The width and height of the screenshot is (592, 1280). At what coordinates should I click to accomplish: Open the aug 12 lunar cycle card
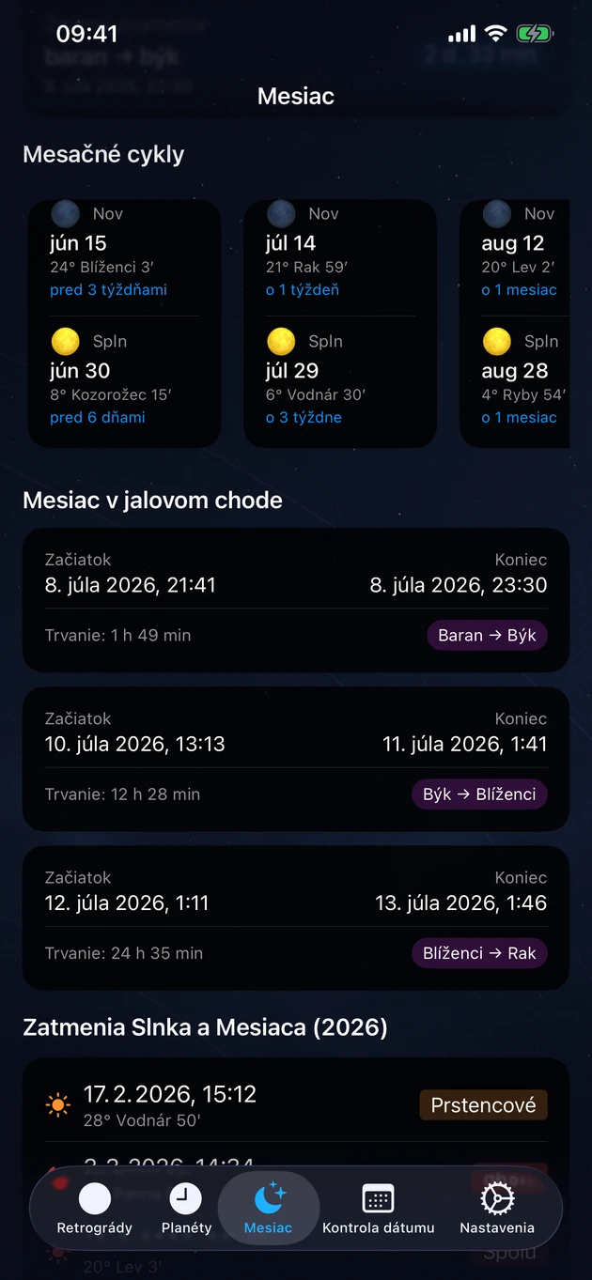click(x=515, y=323)
